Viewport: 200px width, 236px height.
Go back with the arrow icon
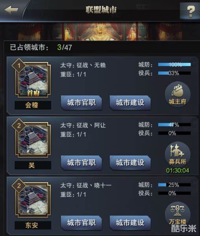(x=11, y=10)
